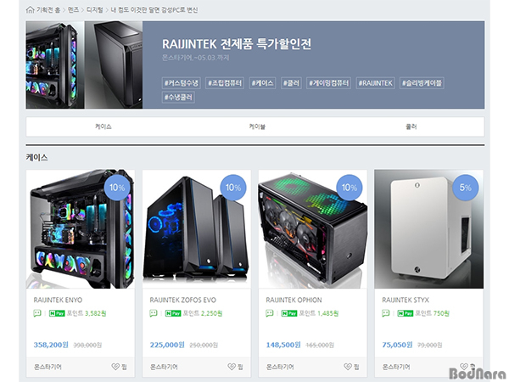Click the review chat icon under RAIJINTEK STYX
This screenshot has height=382, width=509.
click(386, 313)
